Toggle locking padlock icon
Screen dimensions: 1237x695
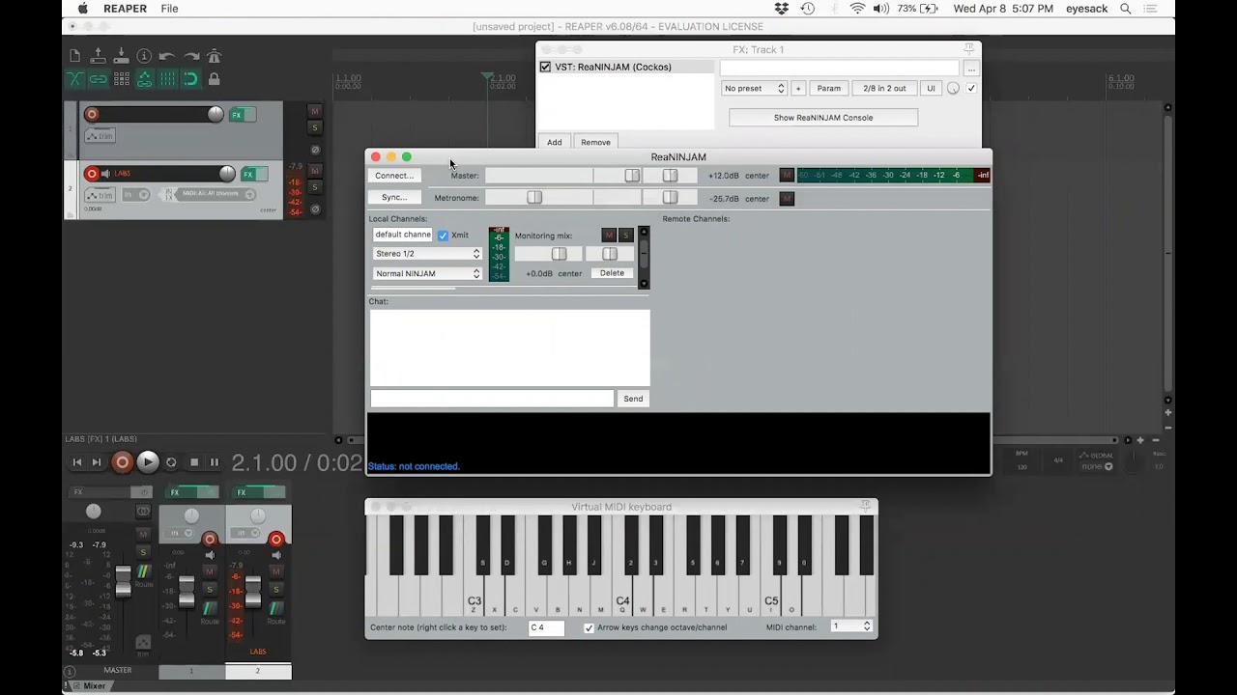pos(215,79)
